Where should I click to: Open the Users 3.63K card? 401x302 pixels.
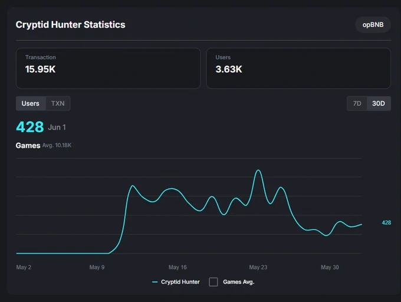[298, 69]
